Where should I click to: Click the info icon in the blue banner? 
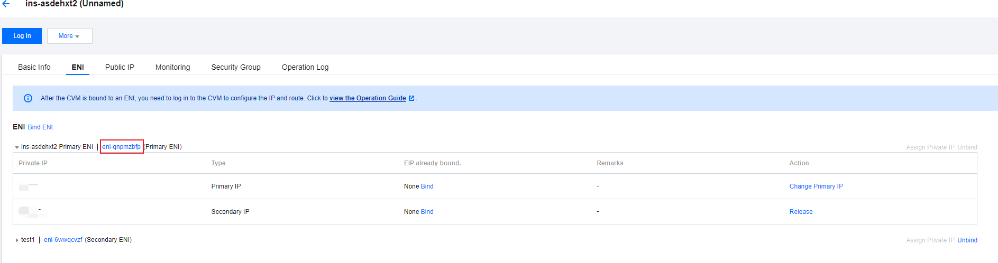(x=28, y=98)
